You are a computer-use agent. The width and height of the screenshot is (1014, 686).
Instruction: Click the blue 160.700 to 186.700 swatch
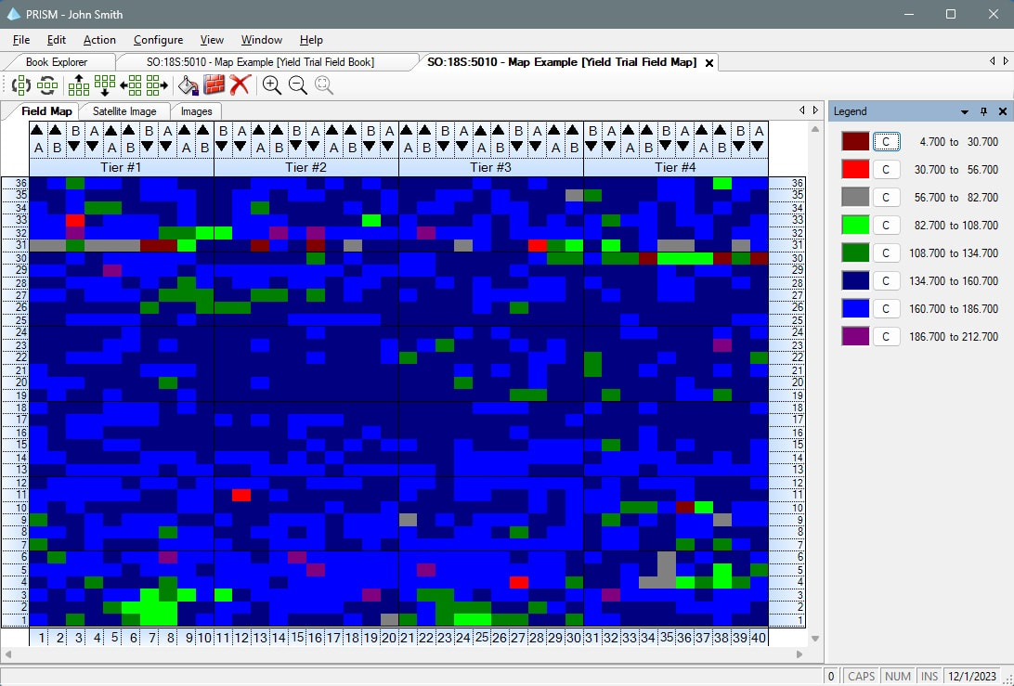tap(855, 308)
